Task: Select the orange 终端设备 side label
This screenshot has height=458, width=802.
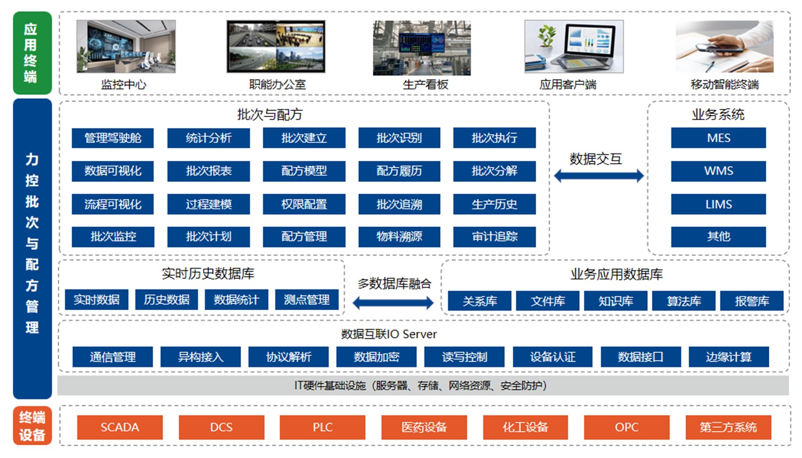Action: [x=32, y=426]
